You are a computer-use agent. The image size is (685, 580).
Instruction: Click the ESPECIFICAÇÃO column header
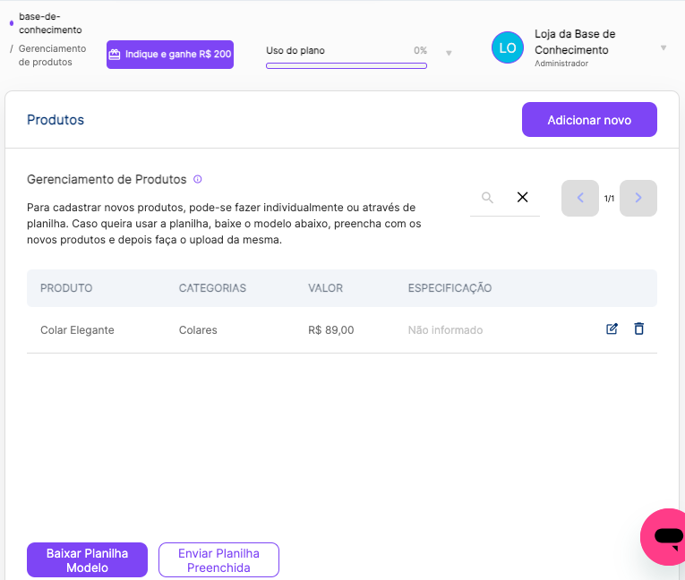450,288
